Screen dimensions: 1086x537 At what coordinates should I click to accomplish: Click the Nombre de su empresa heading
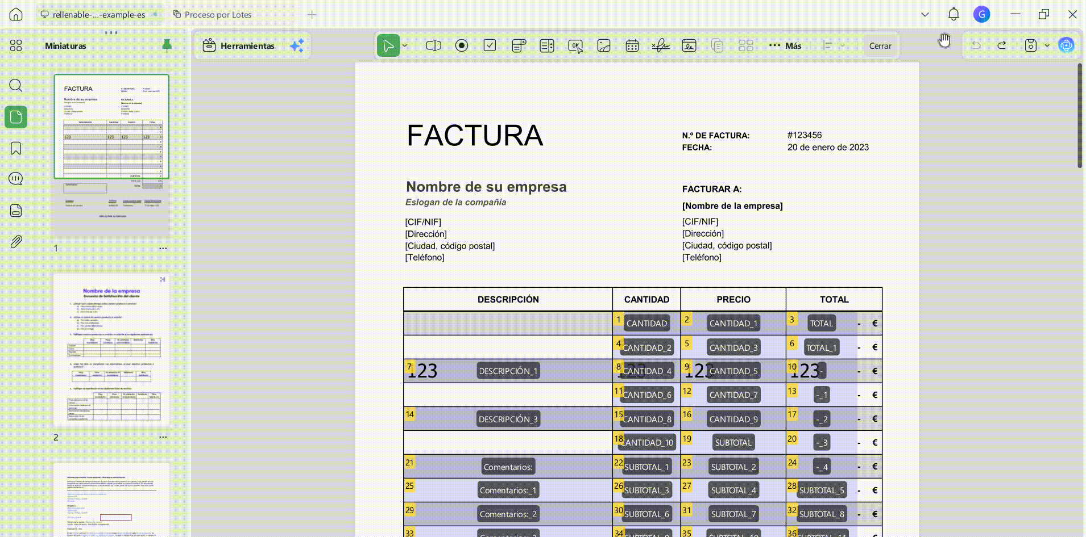point(486,187)
